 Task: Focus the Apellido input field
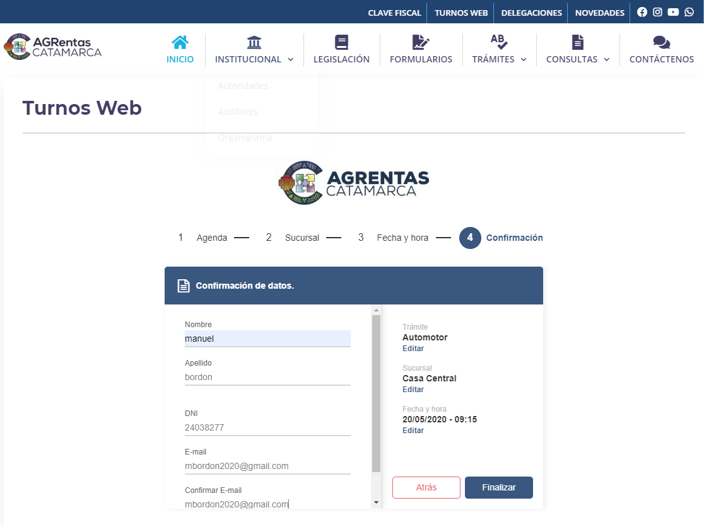point(267,377)
